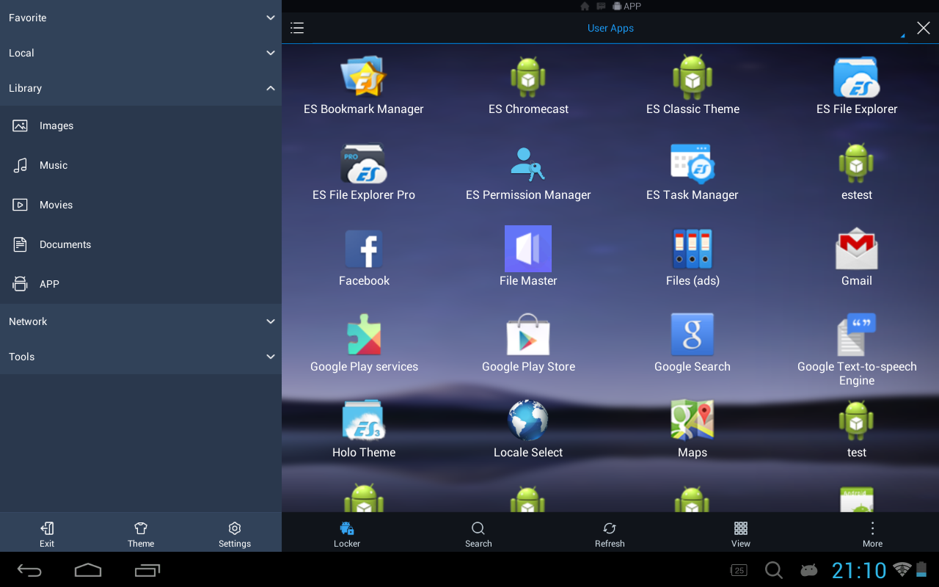Launch the ES Task Manager app
The image size is (939, 587).
click(693, 164)
